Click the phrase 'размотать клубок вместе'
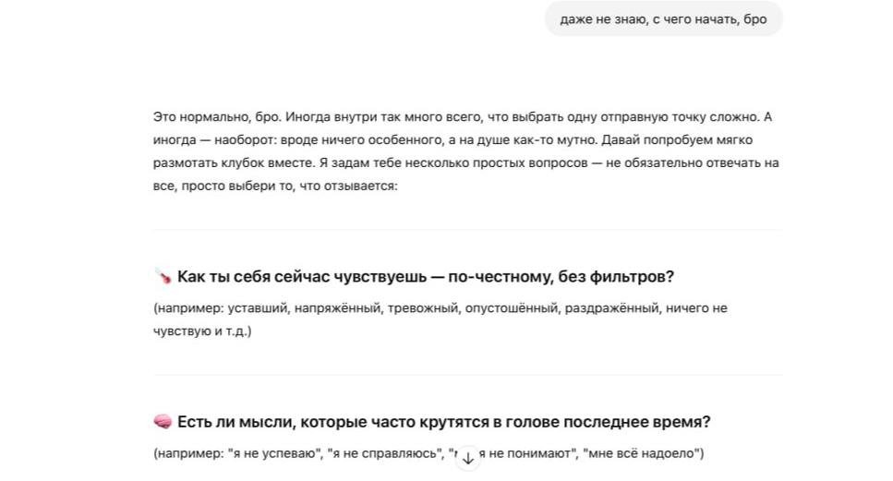 tap(234, 162)
